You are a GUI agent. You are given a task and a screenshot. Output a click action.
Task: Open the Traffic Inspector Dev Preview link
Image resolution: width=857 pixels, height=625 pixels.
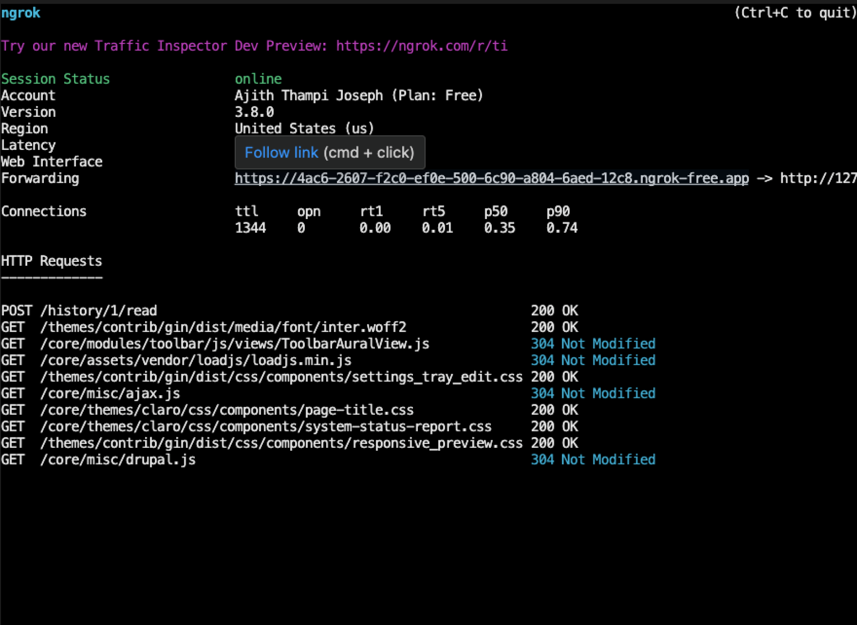[x=421, y=46]
